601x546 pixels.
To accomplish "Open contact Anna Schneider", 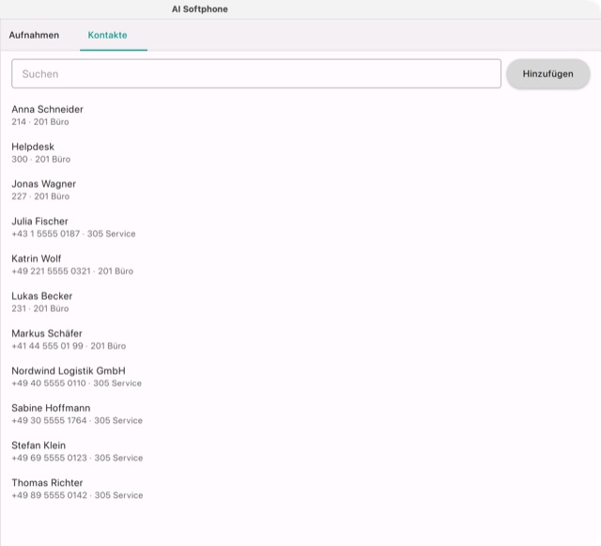I will click(300, 115).
